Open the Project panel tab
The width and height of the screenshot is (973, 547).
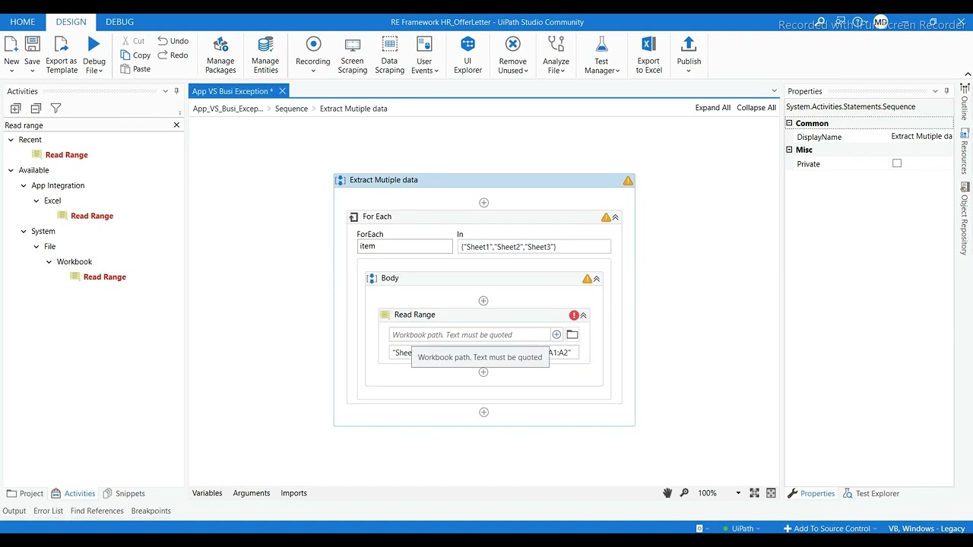pos(25,493)
